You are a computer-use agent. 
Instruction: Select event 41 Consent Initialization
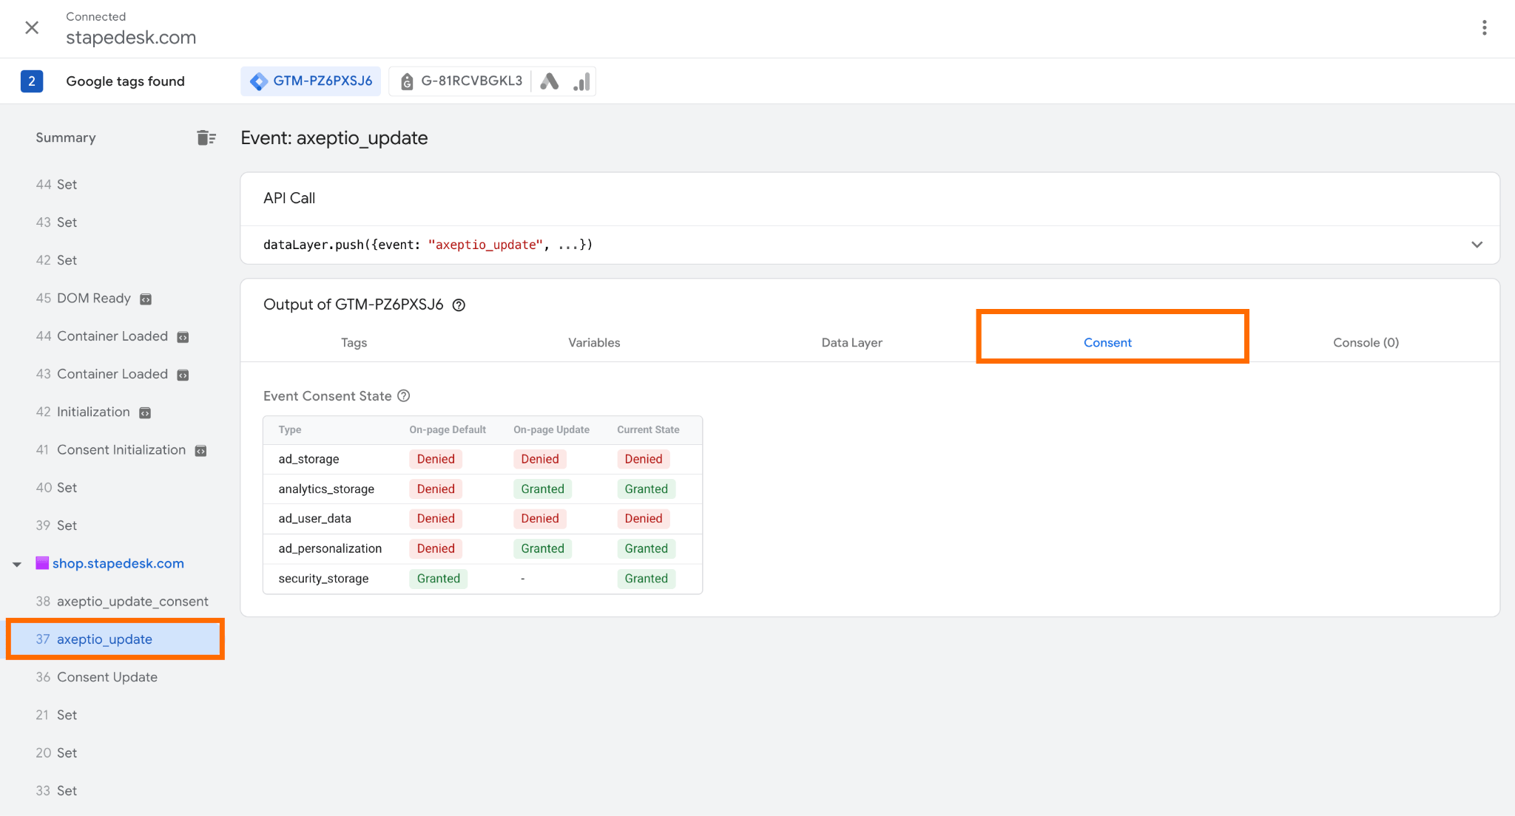(x=111, y=450)
